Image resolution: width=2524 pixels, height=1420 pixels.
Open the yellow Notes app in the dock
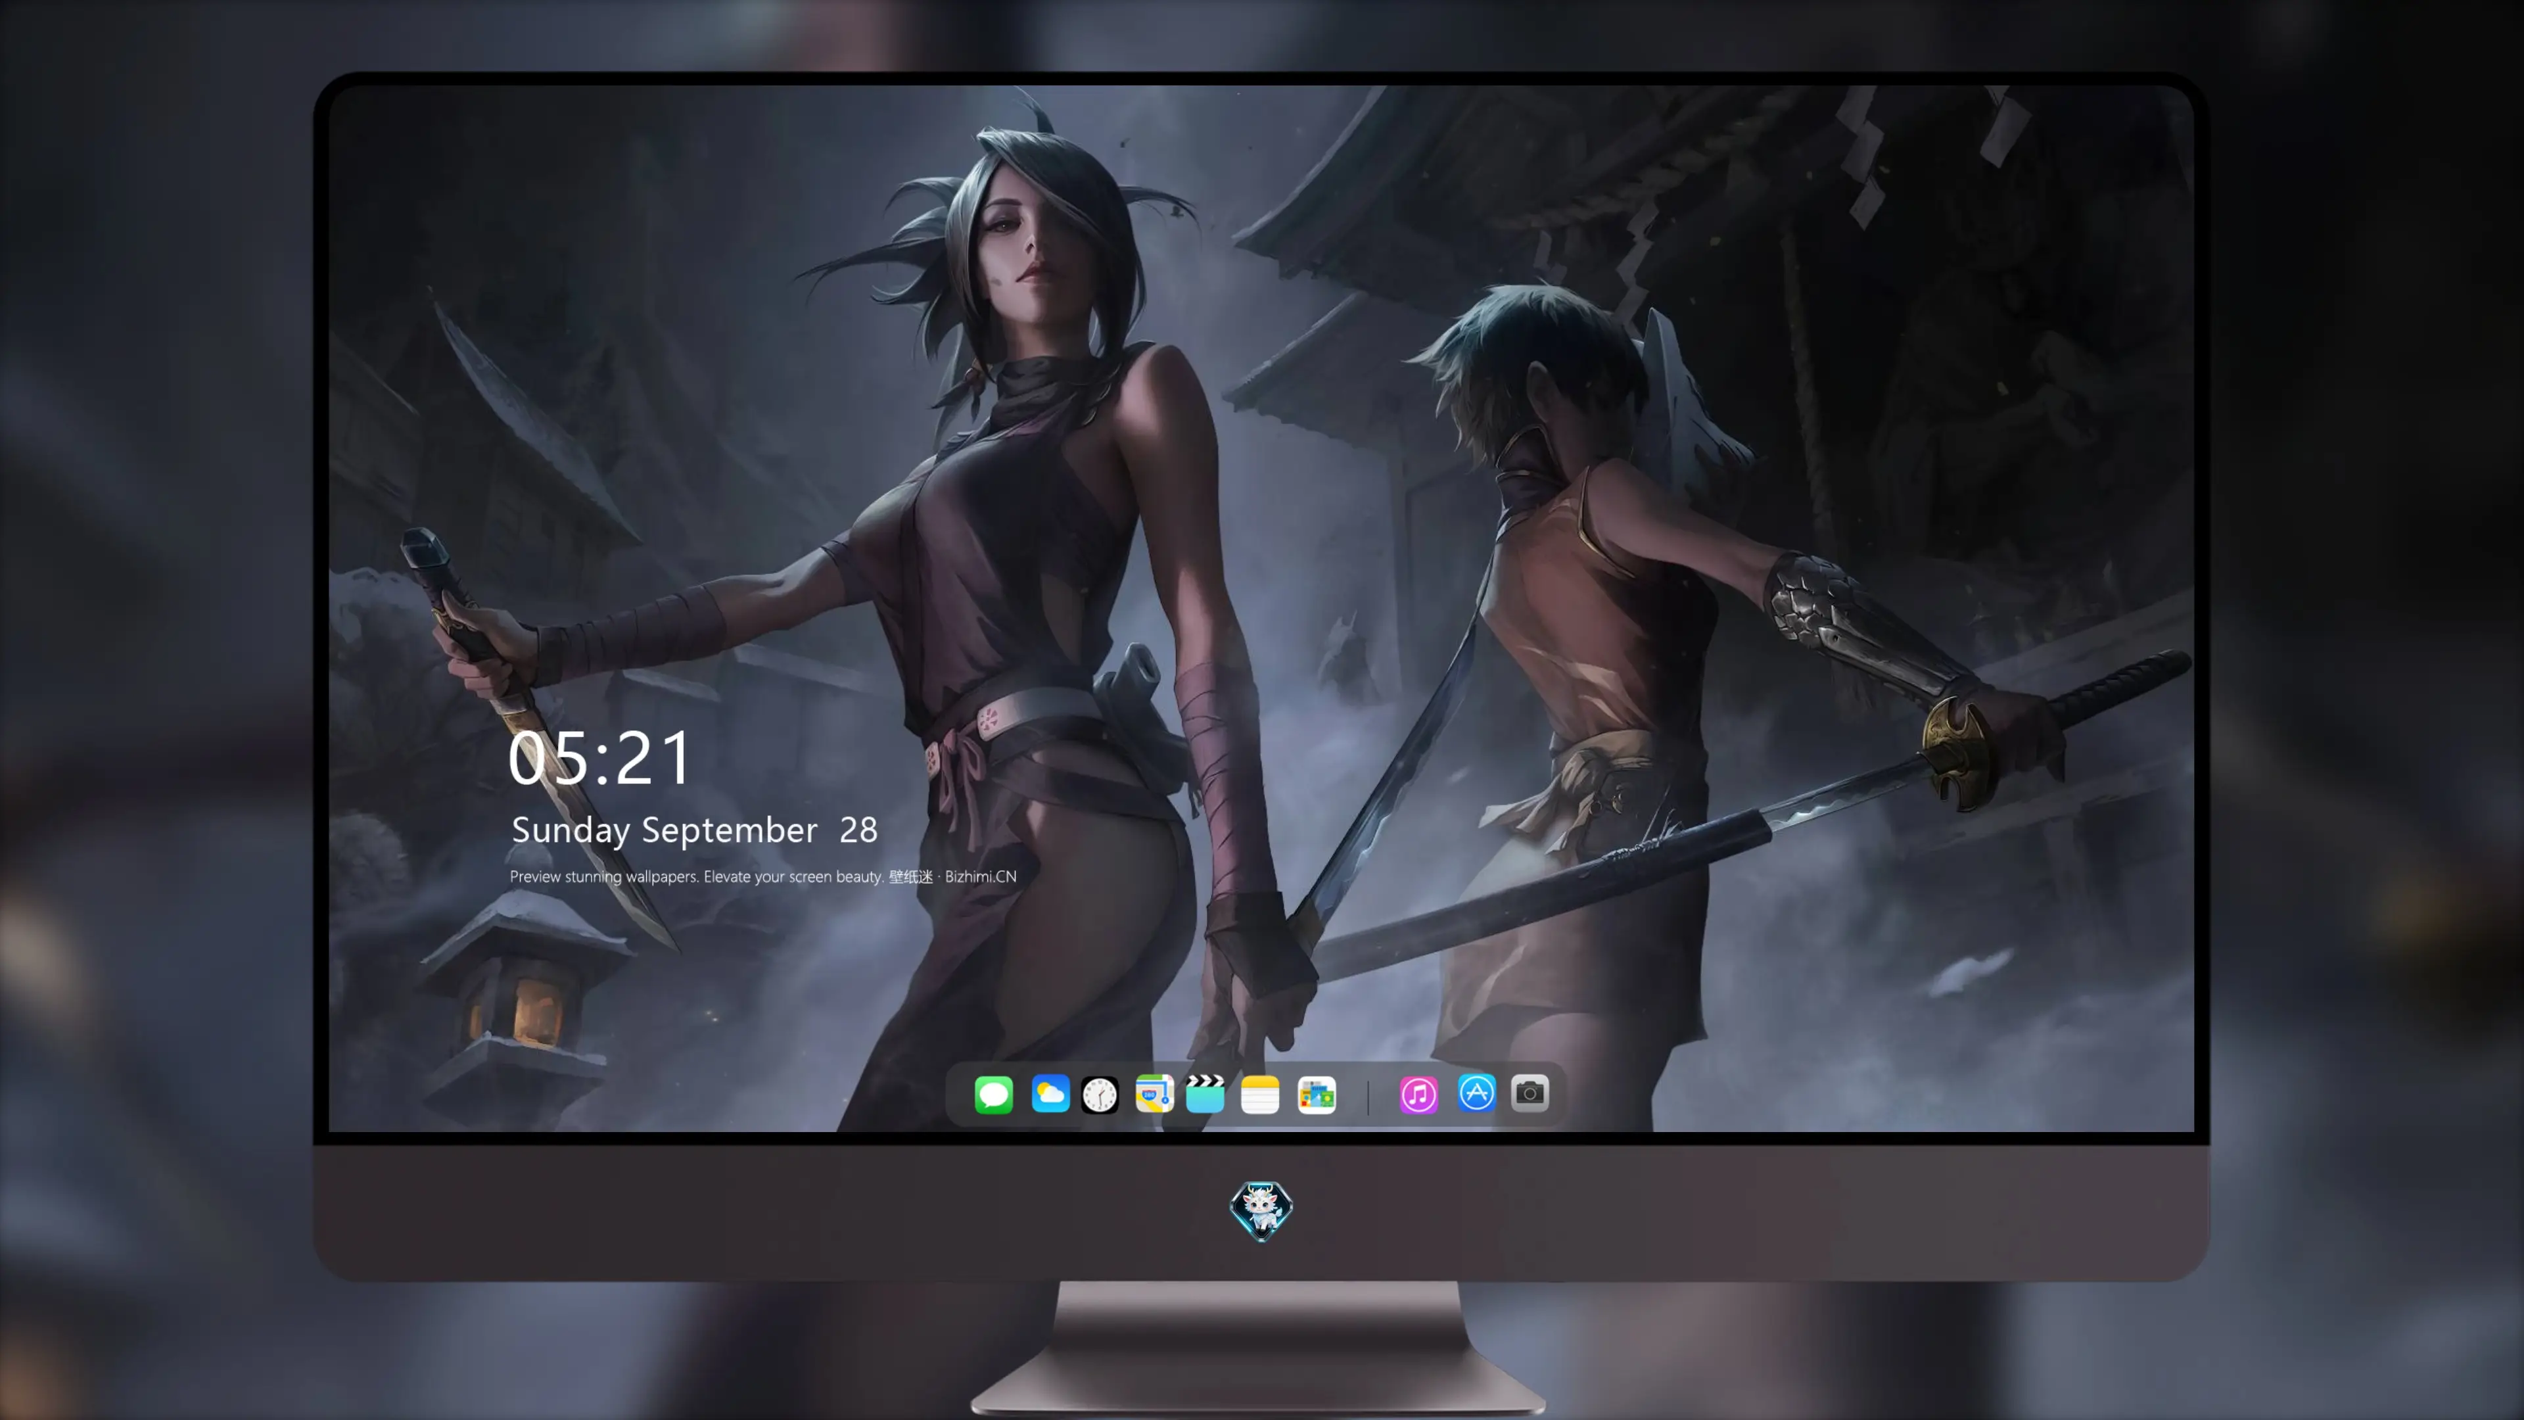1260,1095
